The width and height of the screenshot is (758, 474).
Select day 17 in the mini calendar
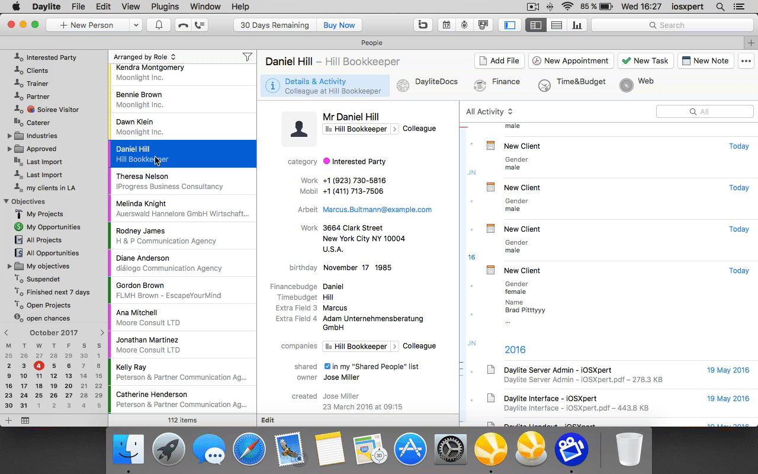point(24,386)
